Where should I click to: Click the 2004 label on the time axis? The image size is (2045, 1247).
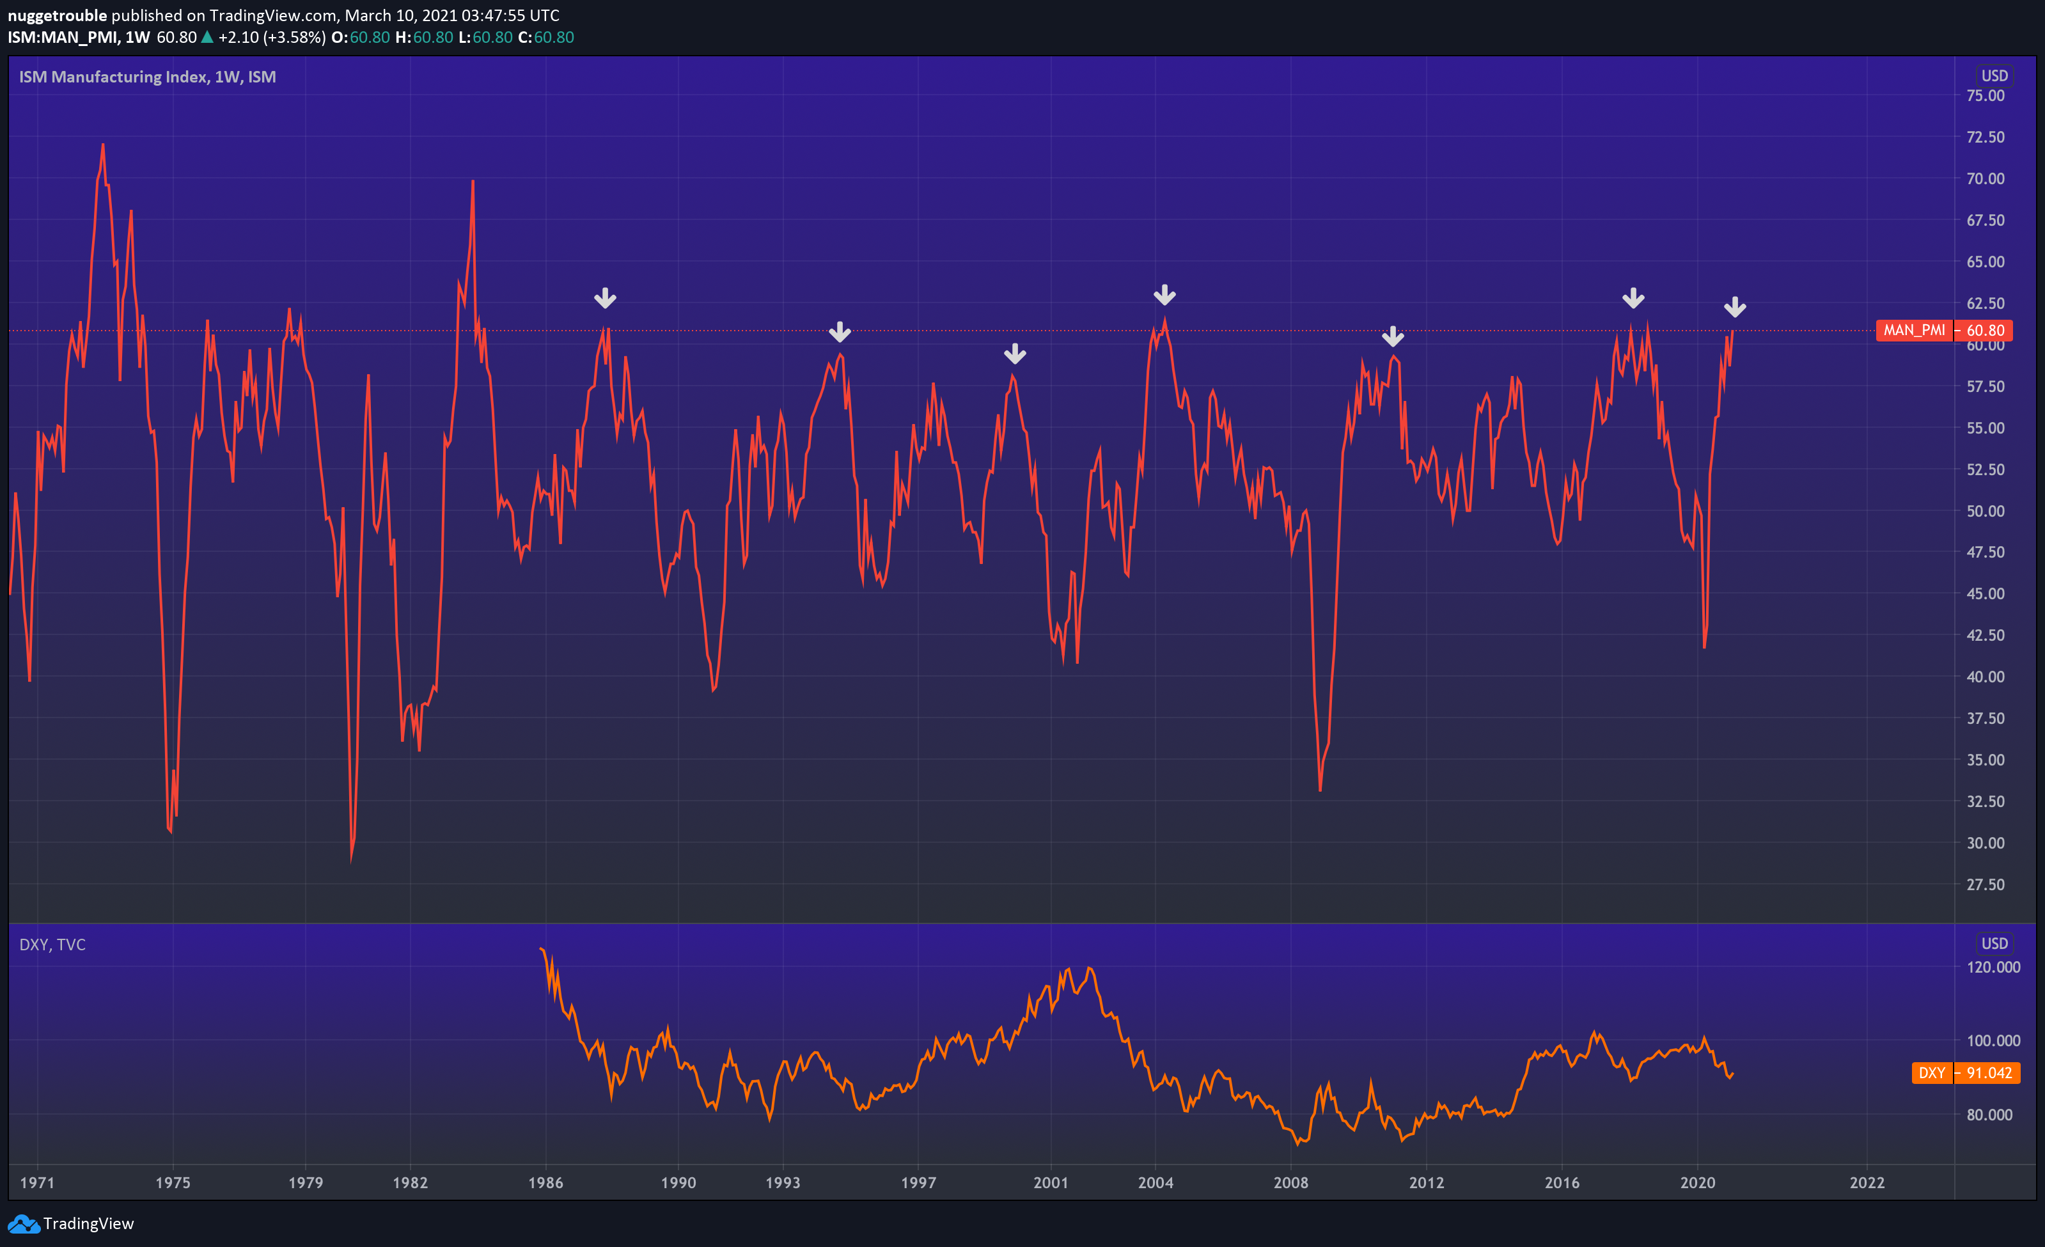coord(1156,1182)
